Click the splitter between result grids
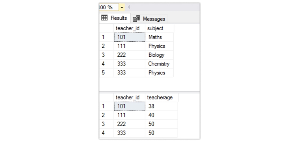 tap(149, 92)
